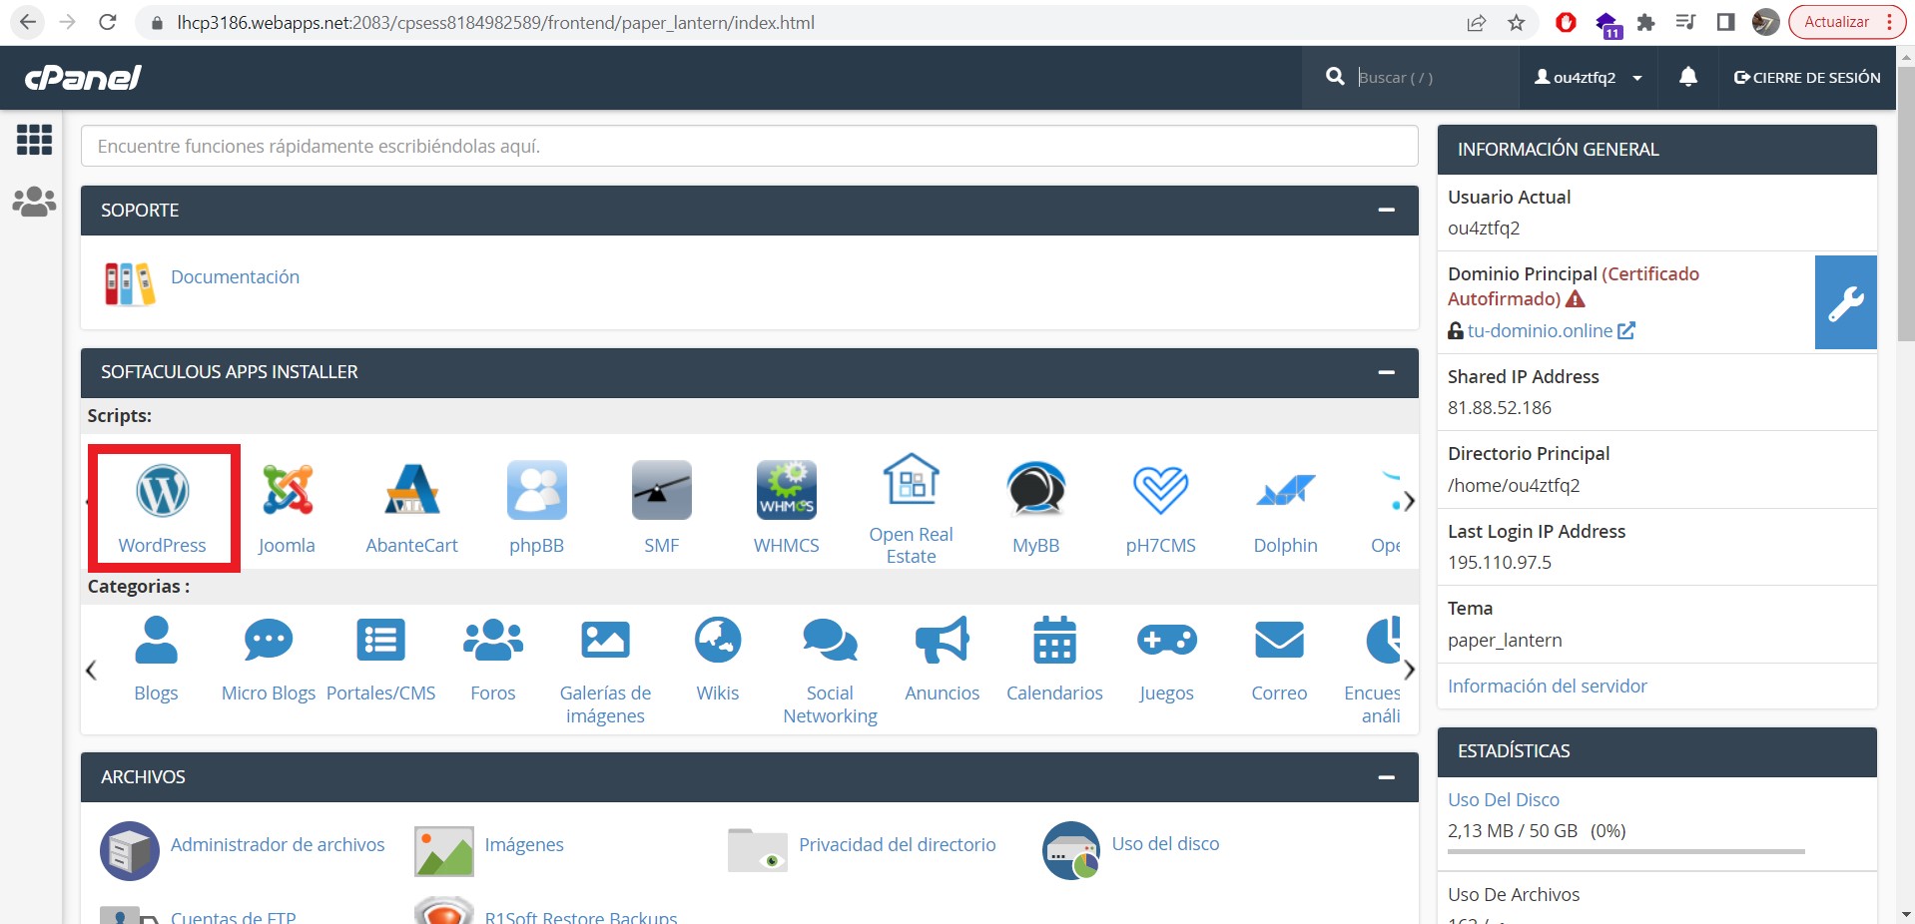Click the find functions search field
This screenshot has width=1915, height=924.
(x=749, y=146)
